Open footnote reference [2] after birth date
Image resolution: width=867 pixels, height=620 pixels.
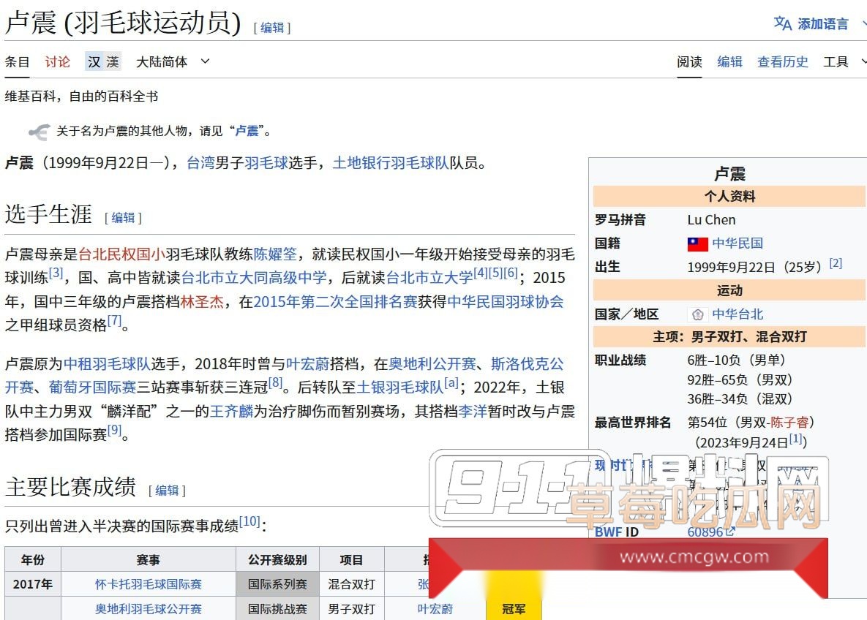tap(836, 262)
